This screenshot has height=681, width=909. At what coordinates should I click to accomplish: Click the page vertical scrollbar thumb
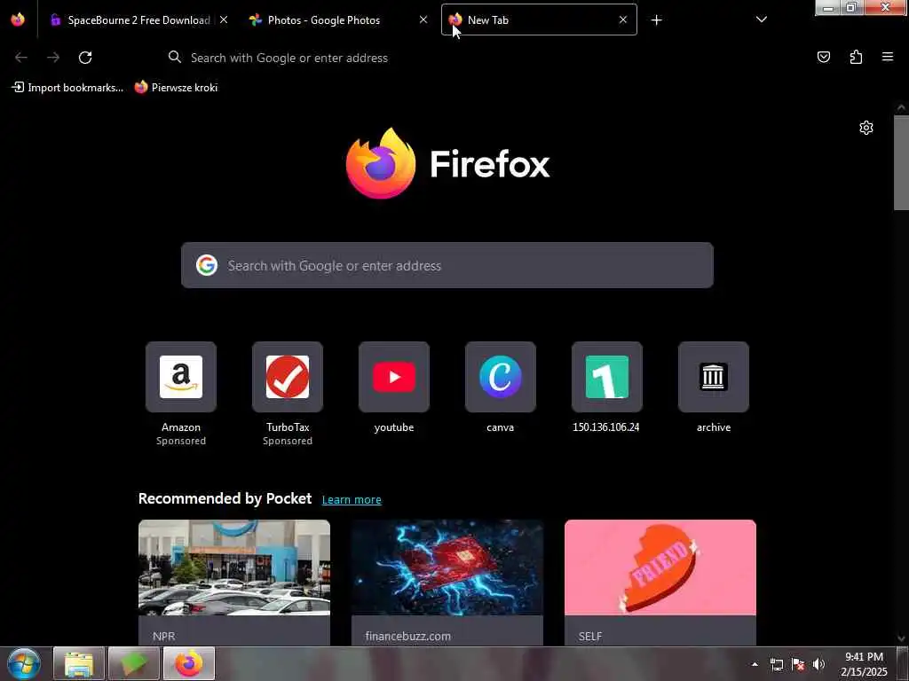coord(901,163)
